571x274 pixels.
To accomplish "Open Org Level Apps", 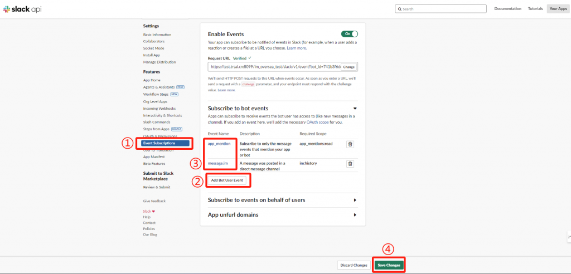I will pos(155,101).
